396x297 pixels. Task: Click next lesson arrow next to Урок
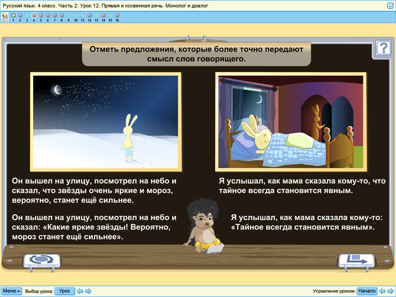88,291
